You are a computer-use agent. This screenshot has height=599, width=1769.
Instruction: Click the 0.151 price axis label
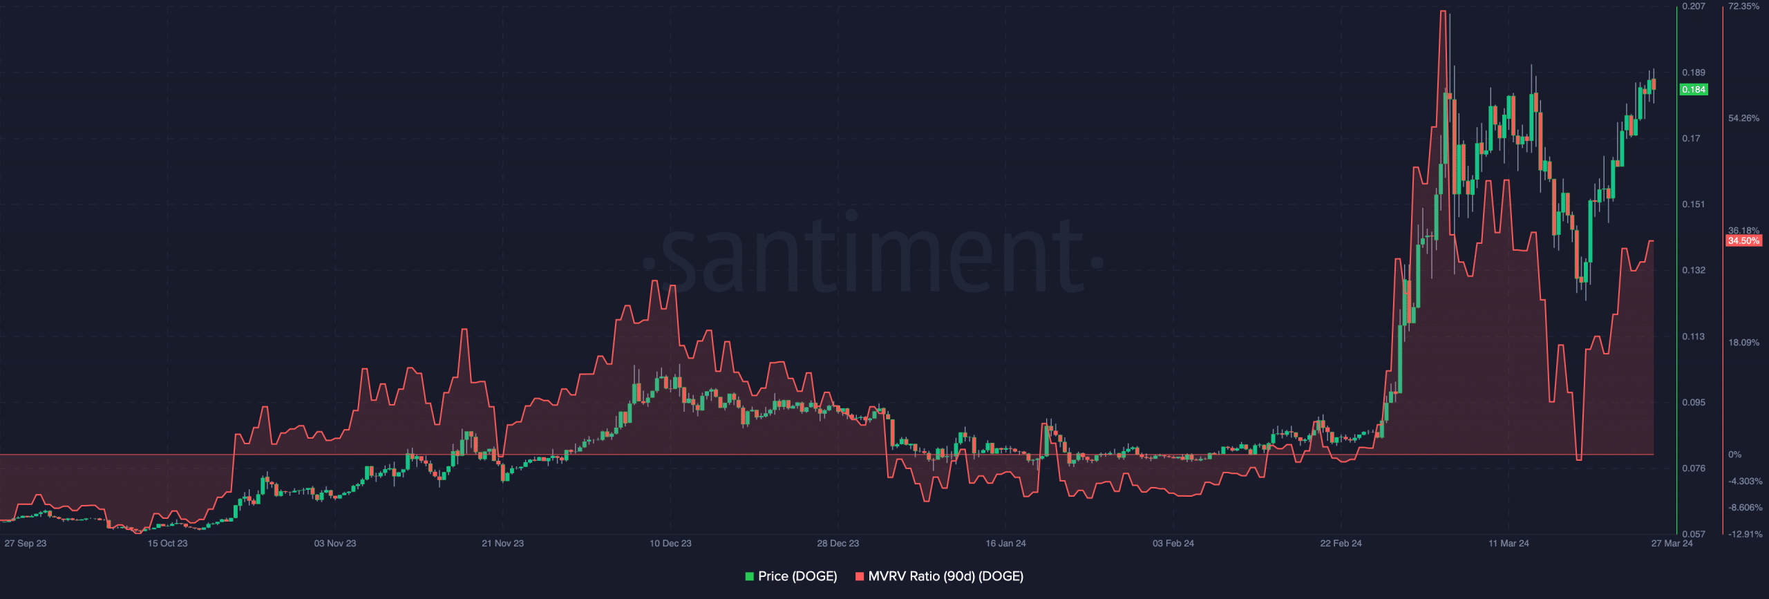pos(1694,205)
